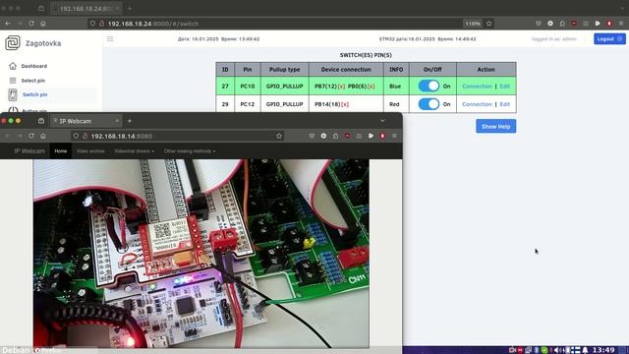This screenshot has height=354, width=629.
Task: Select the Home tab in IP Webcam
Action: point(61,150)
